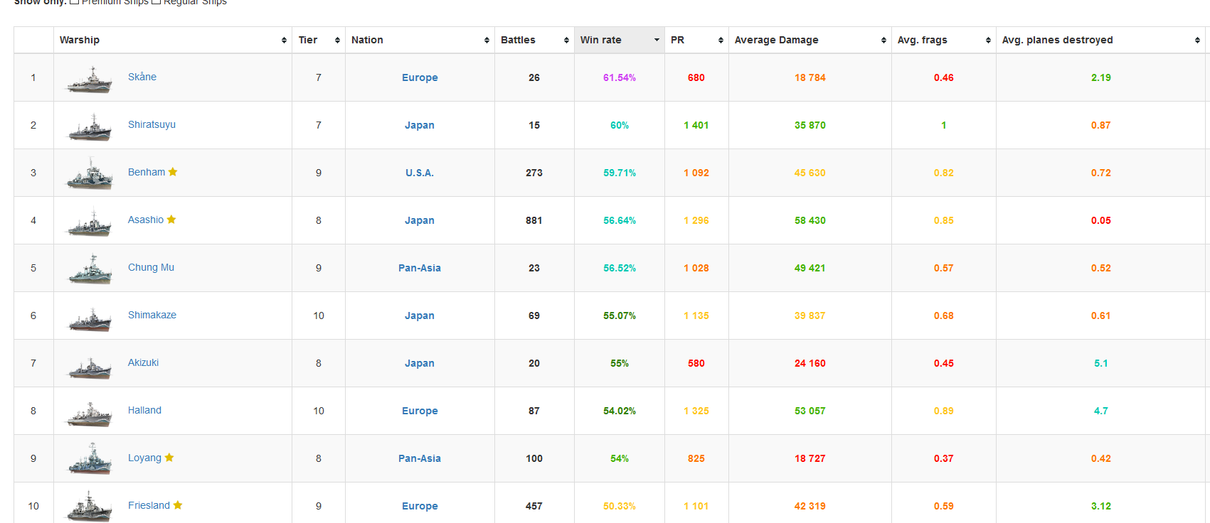Click the sort arrows on the Tier column
This screenshot has height=523, width=1210.
[337, 41]
